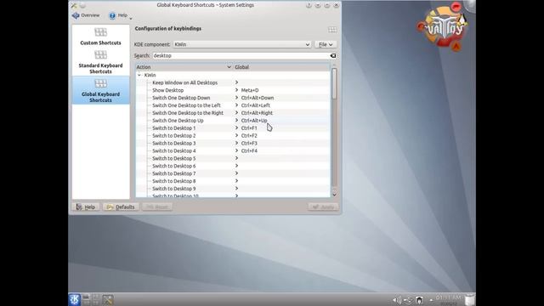Click the Defaults button
The height and width of the screenshot is (306, 544).
(121, 207)
